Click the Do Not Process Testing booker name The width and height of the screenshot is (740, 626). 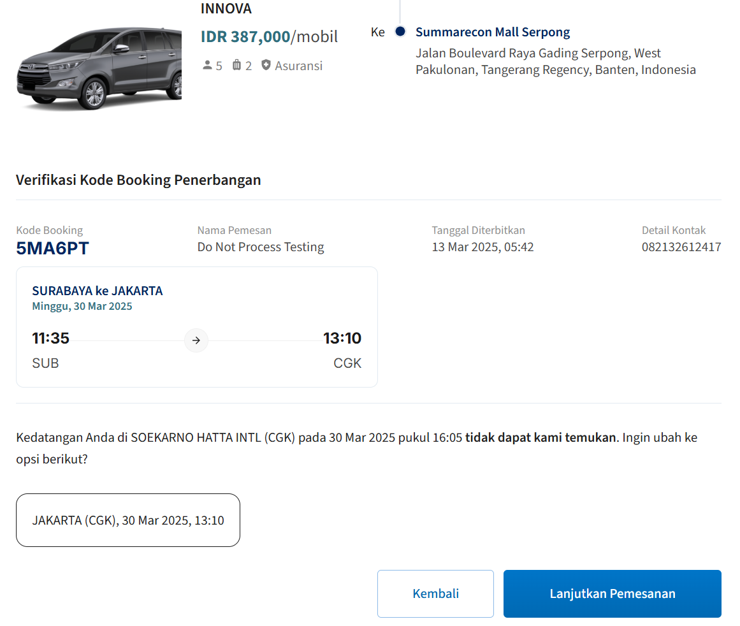click(x=261, y=247)
